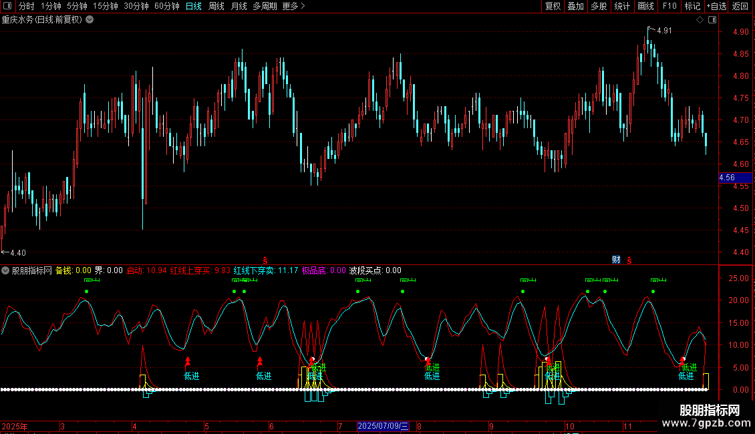Click the 极品底: 0.00 value
The image size is (755, 434).
click(323, 271)
